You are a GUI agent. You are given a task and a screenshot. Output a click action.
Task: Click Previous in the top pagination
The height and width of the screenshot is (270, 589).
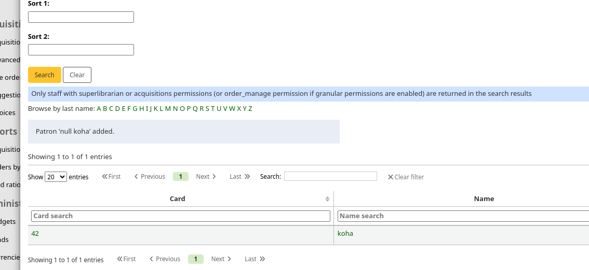[x=150, y=177]
